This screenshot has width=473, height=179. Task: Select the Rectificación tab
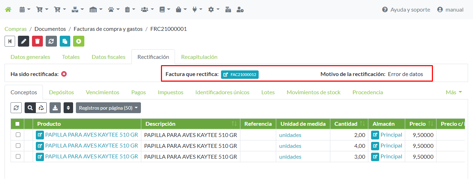click(x=153, y=57)
